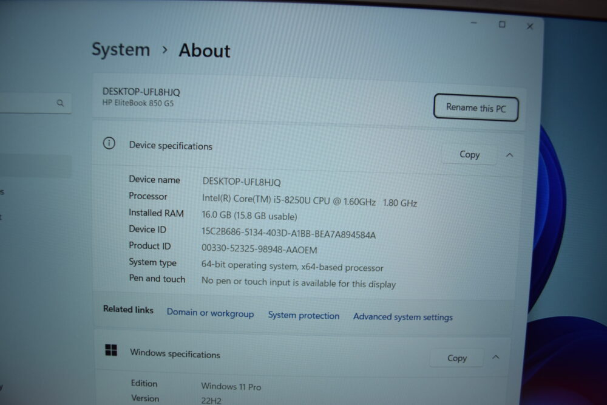Viewport: 607px width, 405px height.
Task: Click the Windows specifications heading
Action: 175,353
